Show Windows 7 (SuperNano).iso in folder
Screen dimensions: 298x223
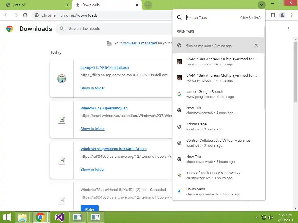[93, 129]
